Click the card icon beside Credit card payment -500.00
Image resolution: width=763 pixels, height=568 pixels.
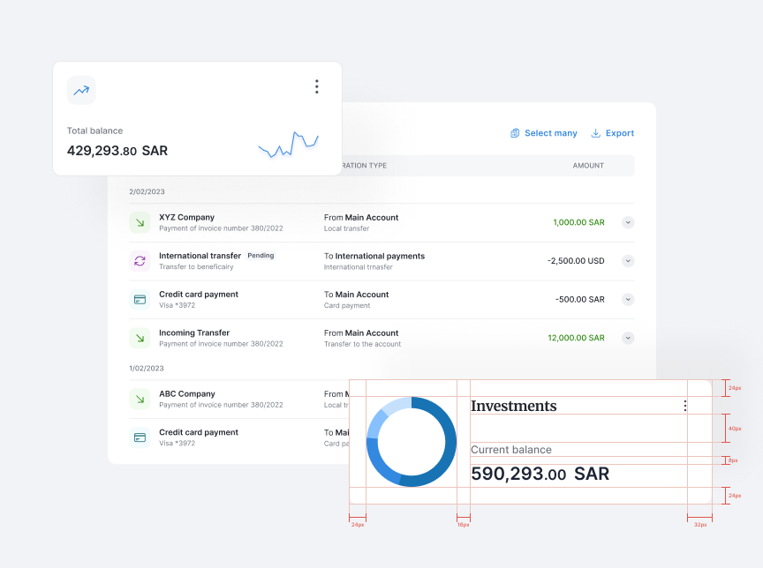point(140,299)
